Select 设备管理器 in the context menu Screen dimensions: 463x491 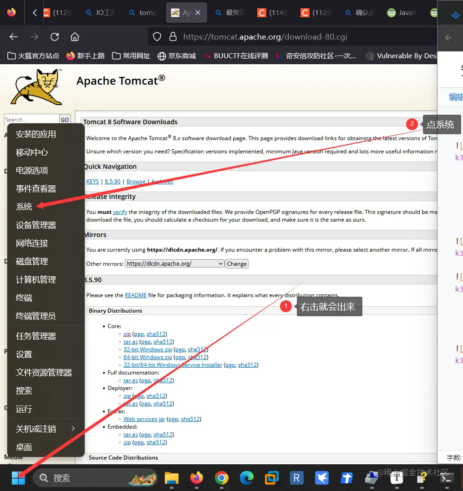coord(46,225)
